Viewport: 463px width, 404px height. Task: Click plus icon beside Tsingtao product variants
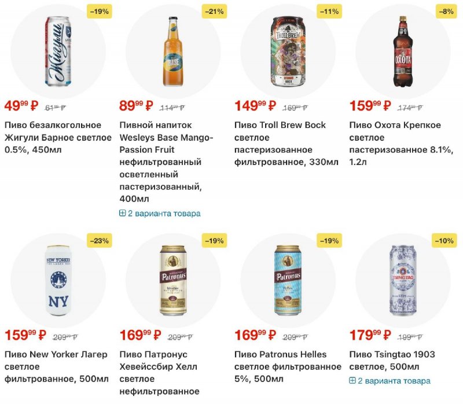(352, 381)
